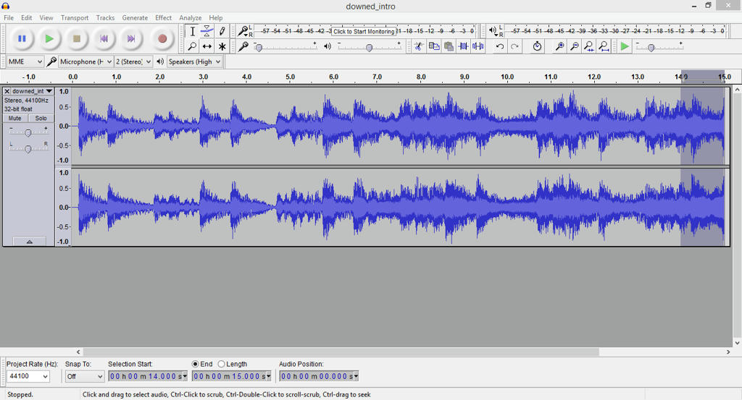Open the Transport menu

tap(75, 17)
